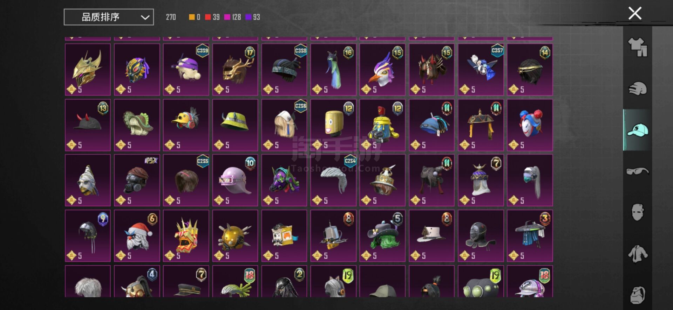The height and width of the screenshot is (310, 673).
Task: Filter by the purple quality swatch
Action: [x=248, y=17]
